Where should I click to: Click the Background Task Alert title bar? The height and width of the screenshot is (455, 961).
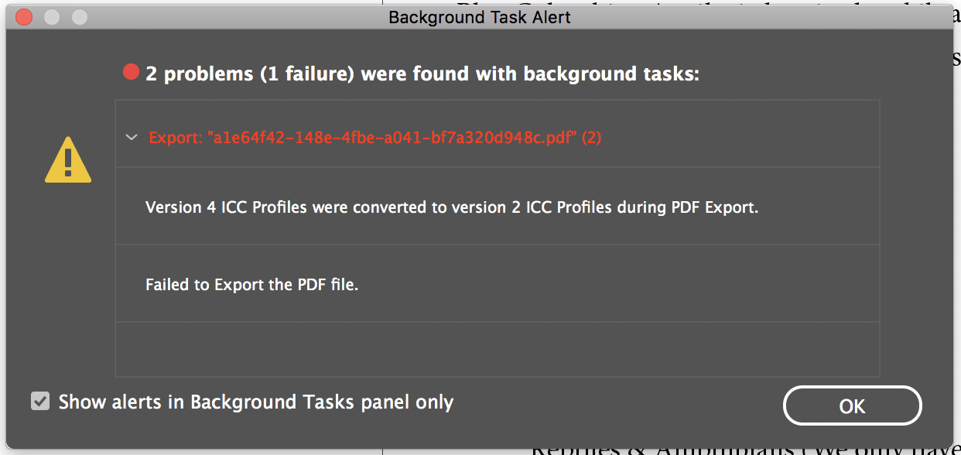pyautogui.click(x=480, y=16)
